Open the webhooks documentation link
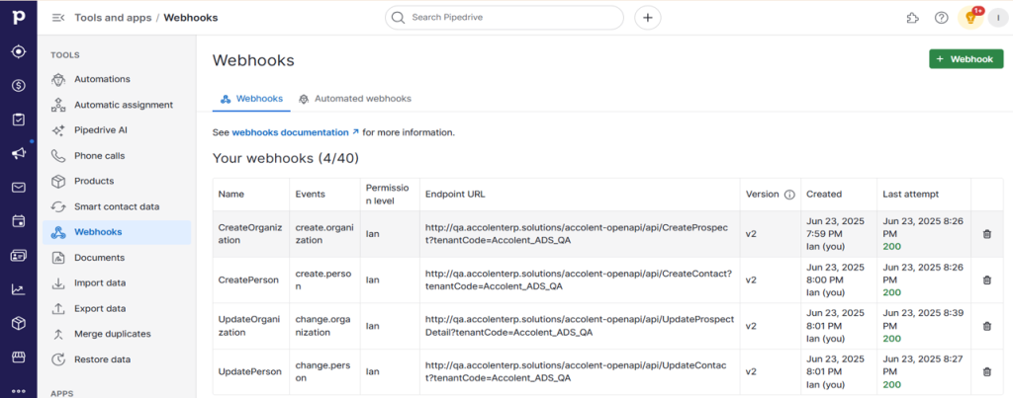The width and height of the screenshot is (1013, 398). click(295, 132)
